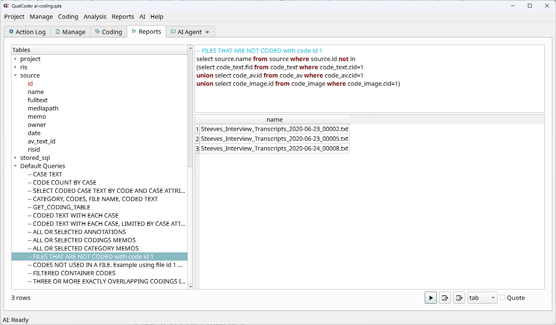Select ALL OR SELECTED ANNOTATIONS query
Screen dimensions: 556x325
tap(77, 232)
